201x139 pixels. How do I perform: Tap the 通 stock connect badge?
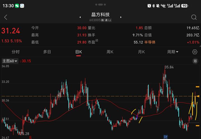(106, 20)
